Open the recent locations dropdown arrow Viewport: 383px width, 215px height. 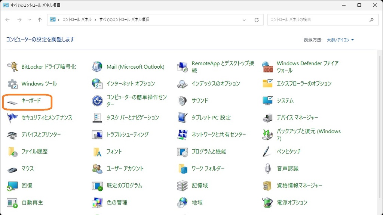[30, 20]
